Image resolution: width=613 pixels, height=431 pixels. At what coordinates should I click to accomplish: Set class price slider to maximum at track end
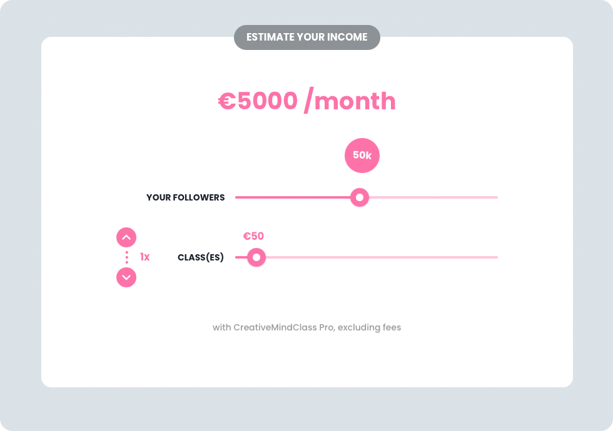pyautogui.click(x=497, y=257)
